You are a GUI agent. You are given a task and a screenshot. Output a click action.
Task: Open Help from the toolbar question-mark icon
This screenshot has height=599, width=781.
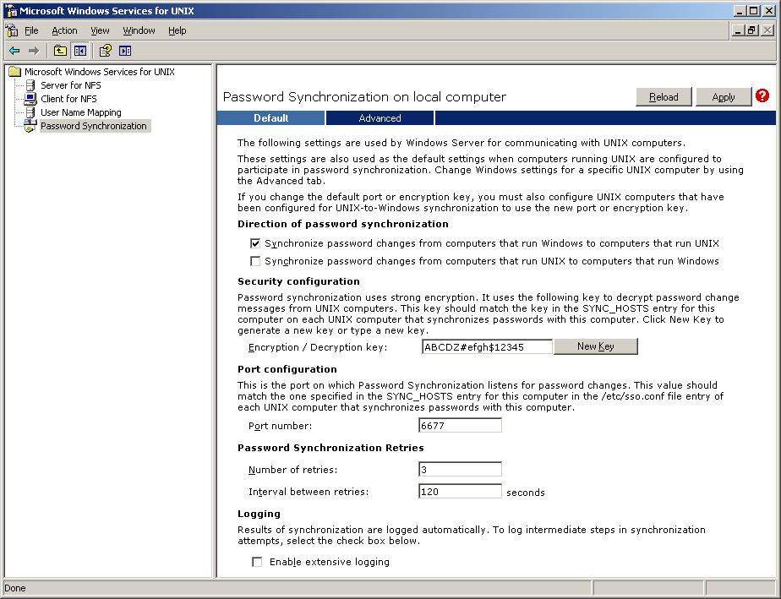tap(105, 51)
